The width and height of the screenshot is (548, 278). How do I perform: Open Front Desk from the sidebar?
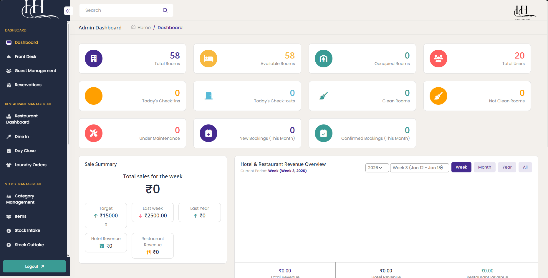26,56
